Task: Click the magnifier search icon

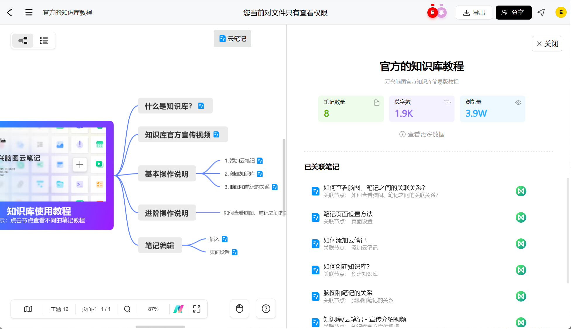Action: [127, 309]
